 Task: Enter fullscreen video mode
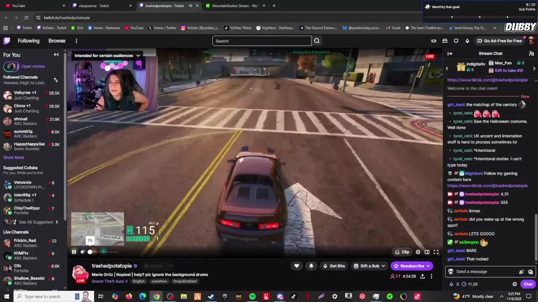(x=436, y=252)
